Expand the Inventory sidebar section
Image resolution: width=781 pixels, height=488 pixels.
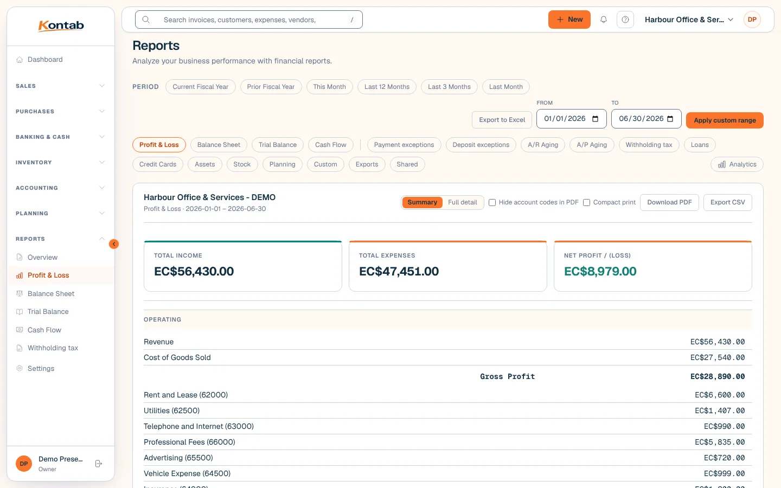[x=61, y=163]
